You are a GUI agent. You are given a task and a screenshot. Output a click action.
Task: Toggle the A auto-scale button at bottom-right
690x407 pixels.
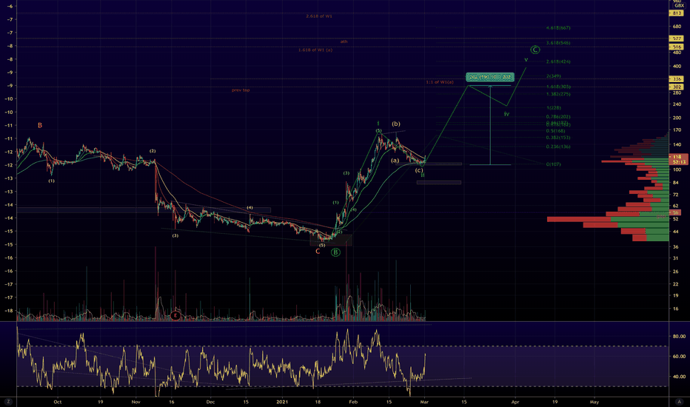tap(678, 401)
